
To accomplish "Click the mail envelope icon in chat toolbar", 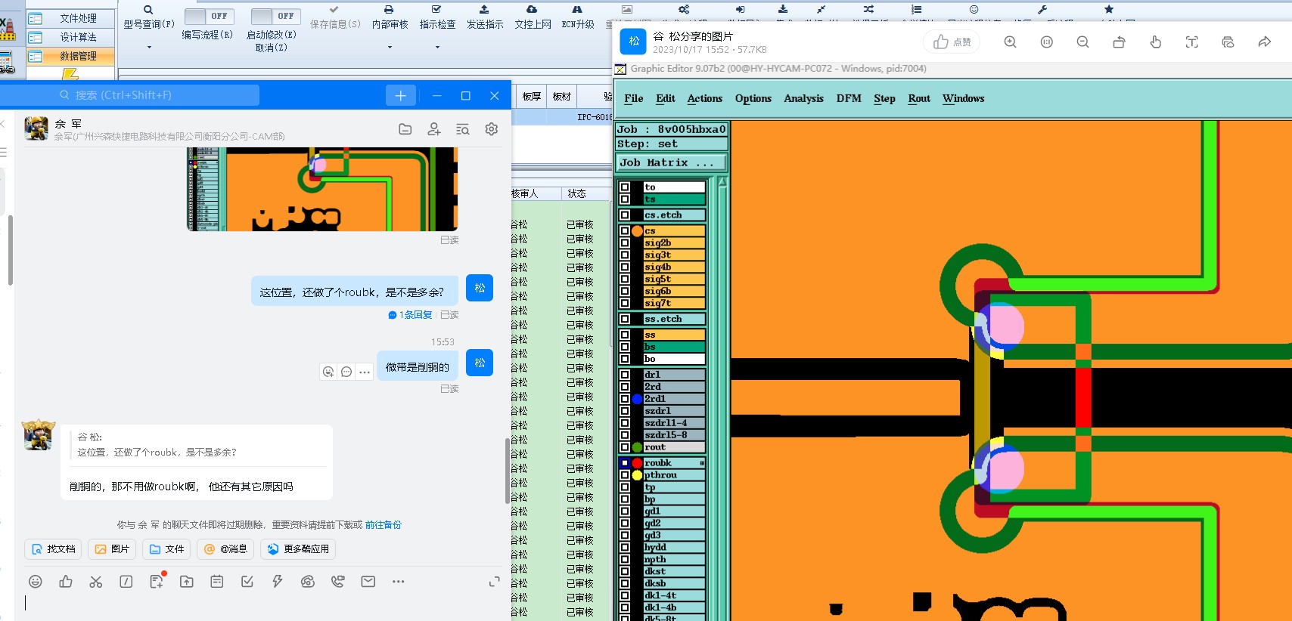I will pos(368,581).
